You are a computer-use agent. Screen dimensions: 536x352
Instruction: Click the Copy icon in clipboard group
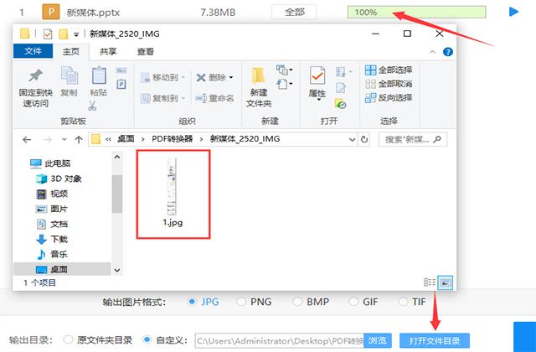point(70,75)
